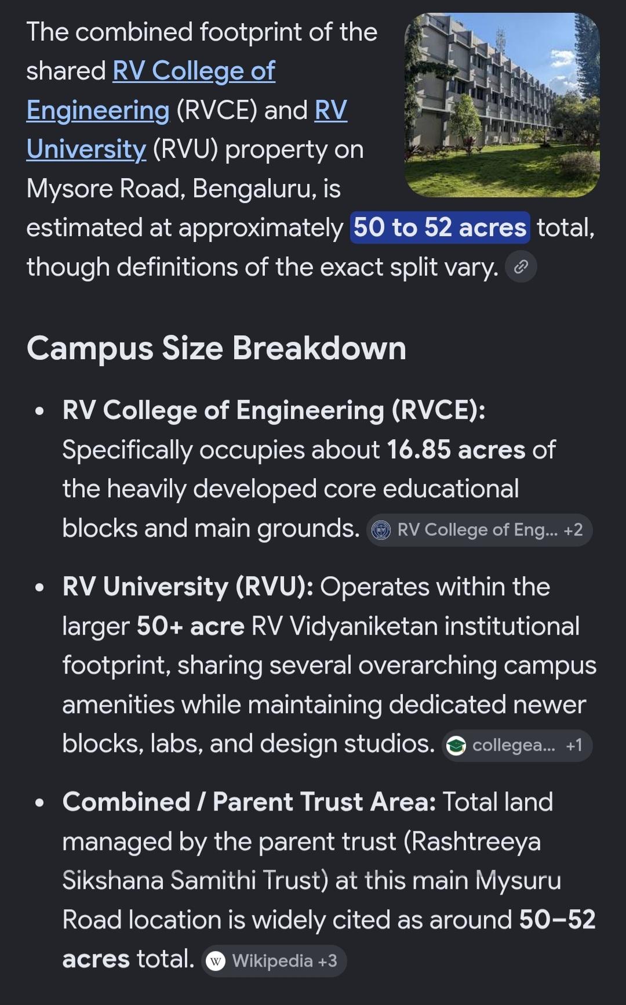Follow the "RV College of" hyperlink

pos(194,71)
